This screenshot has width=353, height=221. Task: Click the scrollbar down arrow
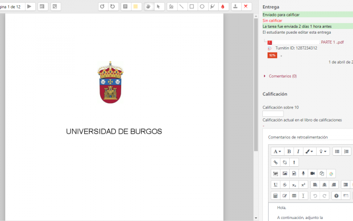point(256,218)
